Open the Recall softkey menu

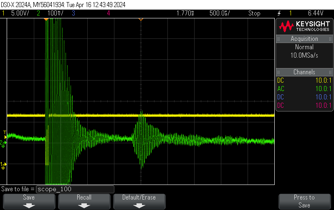83,201
